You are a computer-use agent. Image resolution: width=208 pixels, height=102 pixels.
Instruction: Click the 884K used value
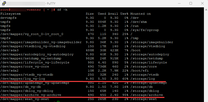tap(102, 22)
